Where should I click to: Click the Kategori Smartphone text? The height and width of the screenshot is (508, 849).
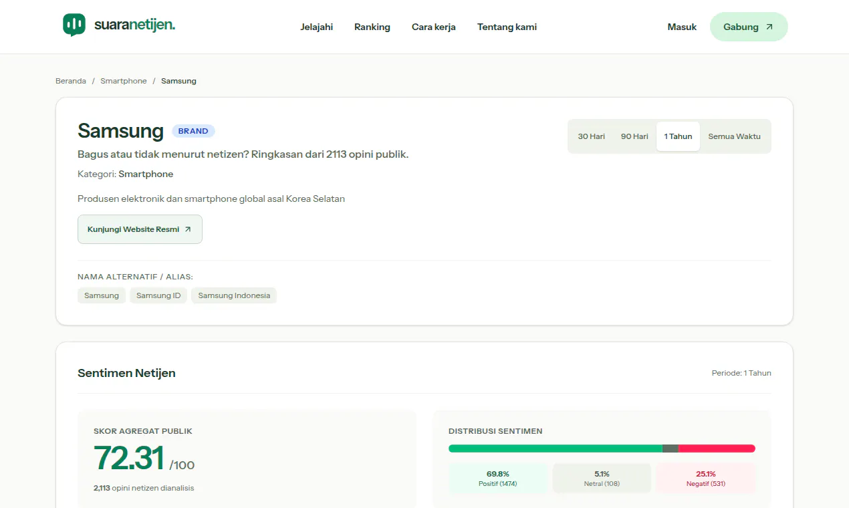[125, 174]
